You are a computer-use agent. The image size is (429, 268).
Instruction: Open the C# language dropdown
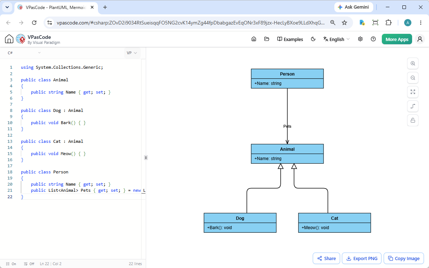24,53
